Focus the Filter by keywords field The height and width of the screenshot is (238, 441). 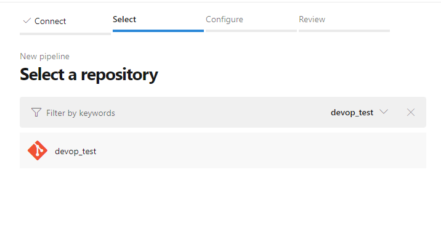(81, 113)
